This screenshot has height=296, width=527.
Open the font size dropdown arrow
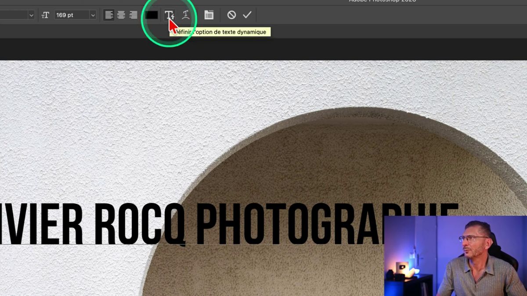(93, 15)
